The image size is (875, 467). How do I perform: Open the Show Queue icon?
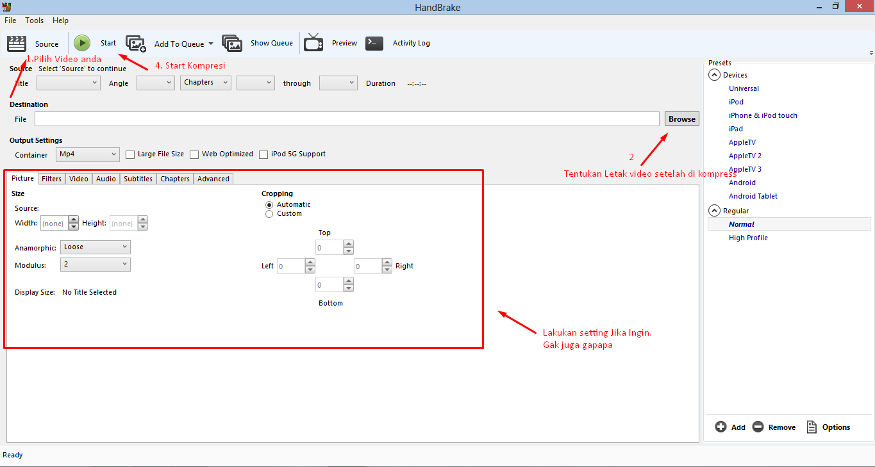232,43
